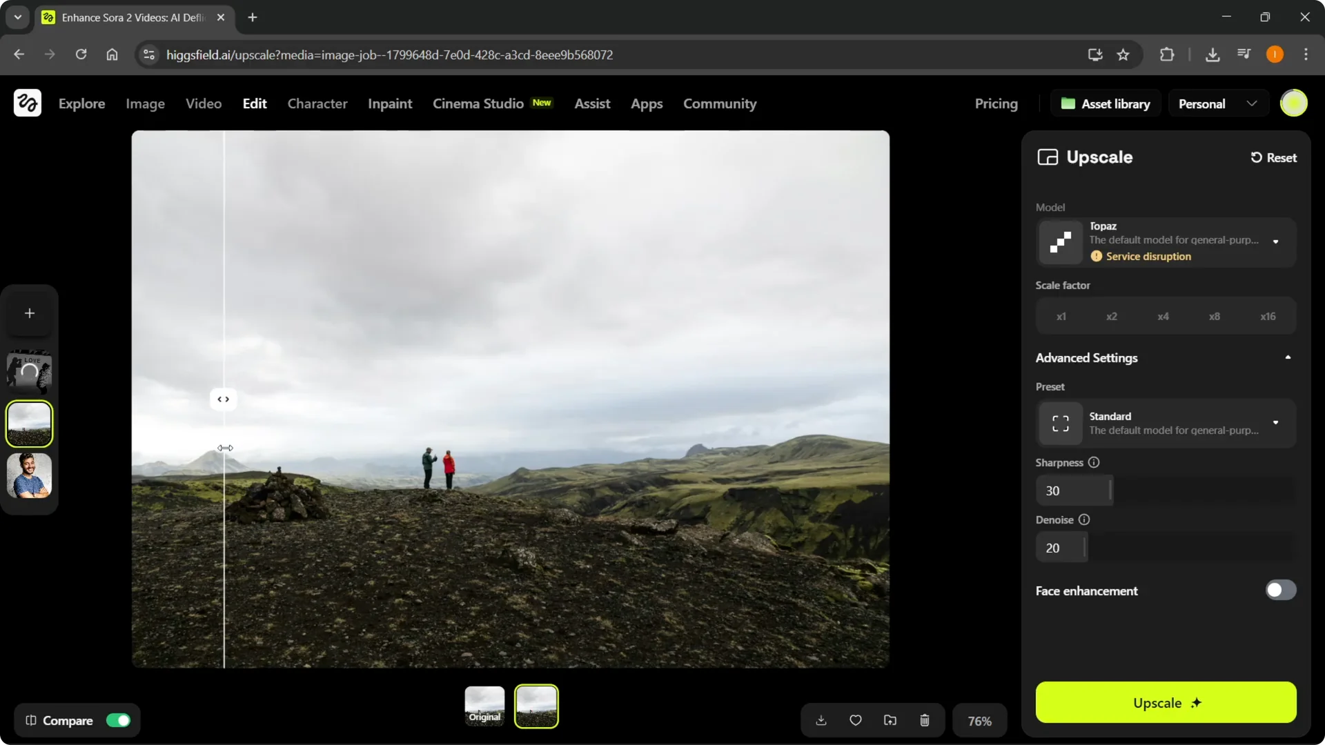Click the download icon below the image
The height and width of the screenshot is (745, 1325).
(x=821, y=720)
